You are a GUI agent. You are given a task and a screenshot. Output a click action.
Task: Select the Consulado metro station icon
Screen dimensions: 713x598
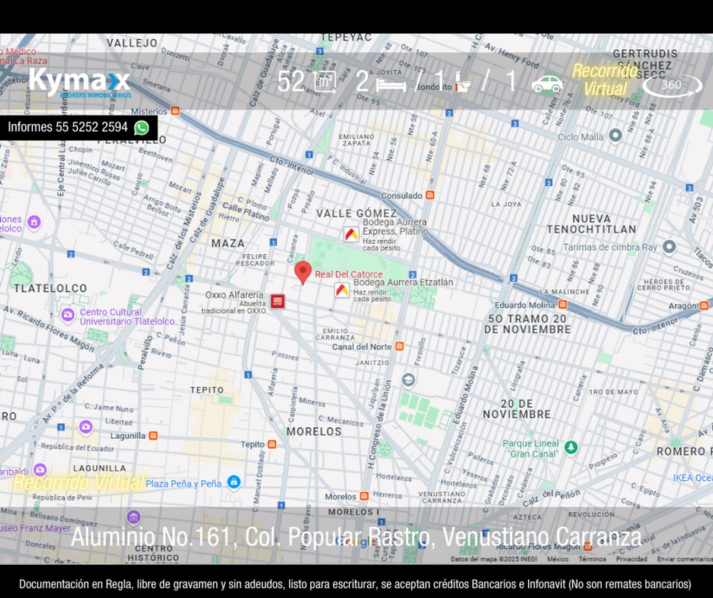point(430,195)
